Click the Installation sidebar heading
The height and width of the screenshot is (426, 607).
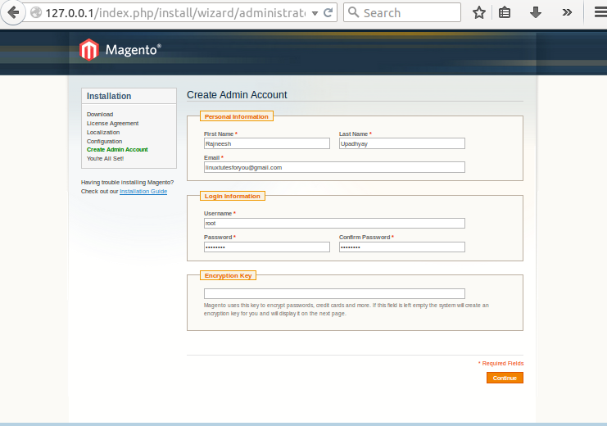[x=109, y=96]
